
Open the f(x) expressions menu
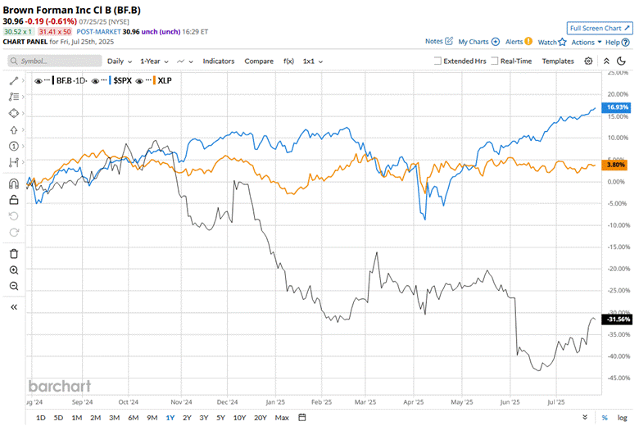click(288, 61)
